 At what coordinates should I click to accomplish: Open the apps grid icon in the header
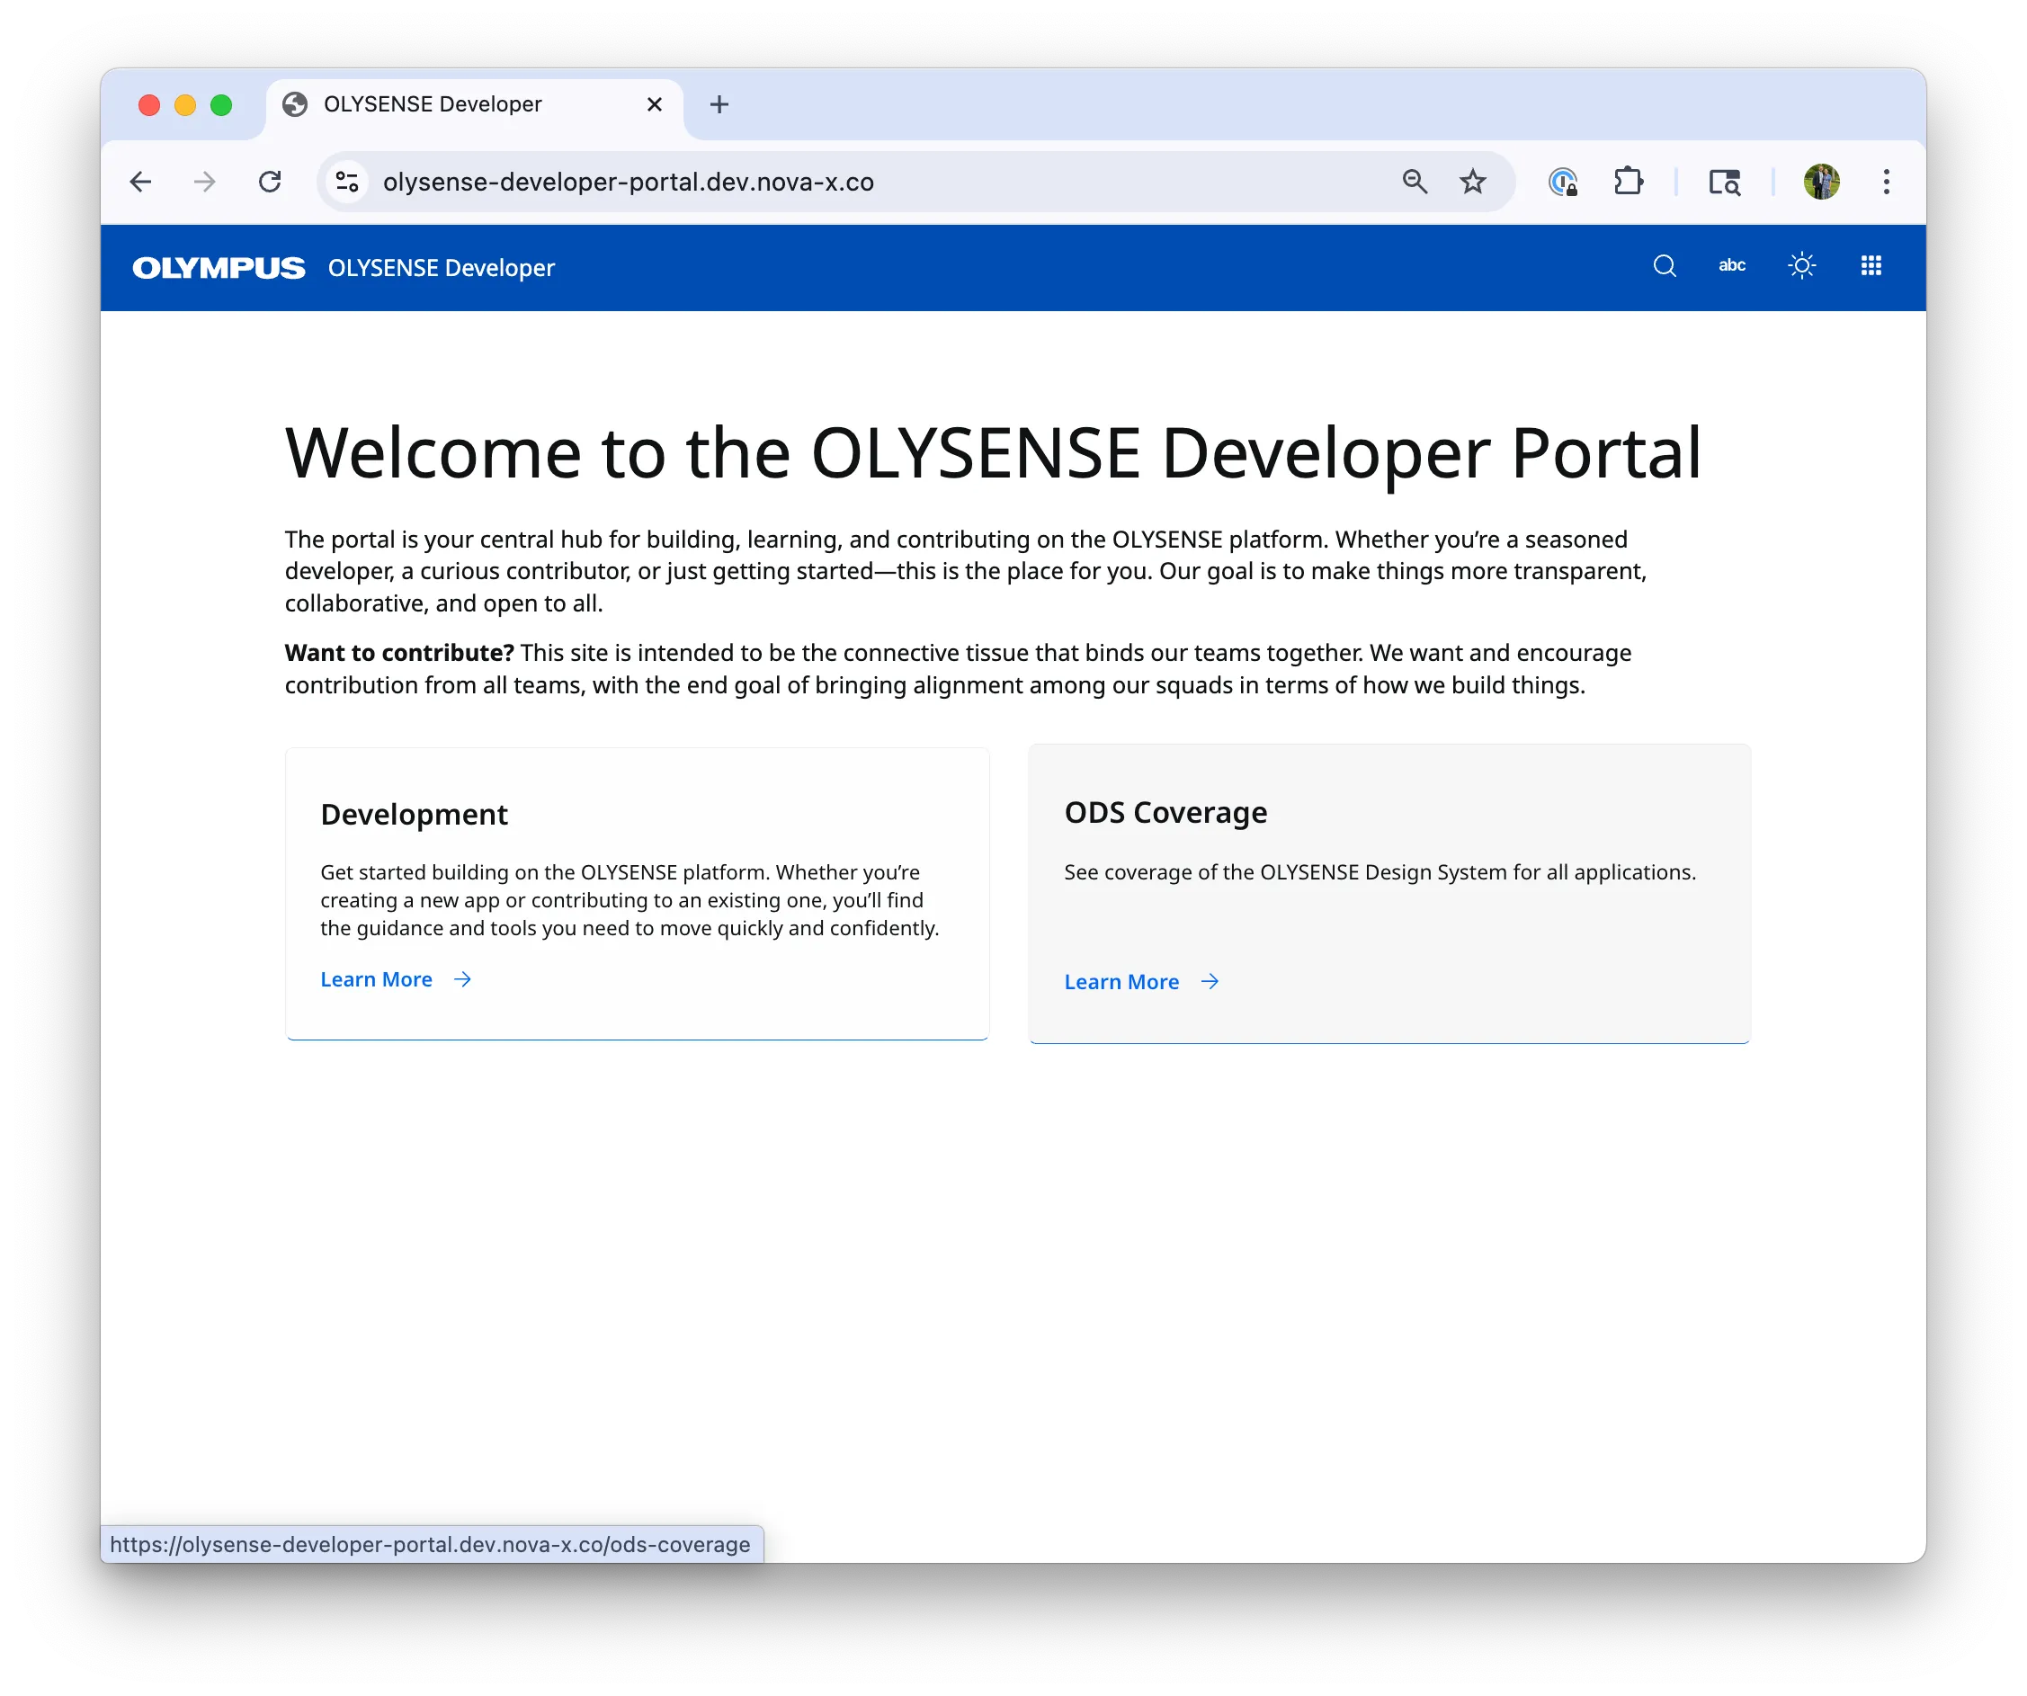[1871, 265]
